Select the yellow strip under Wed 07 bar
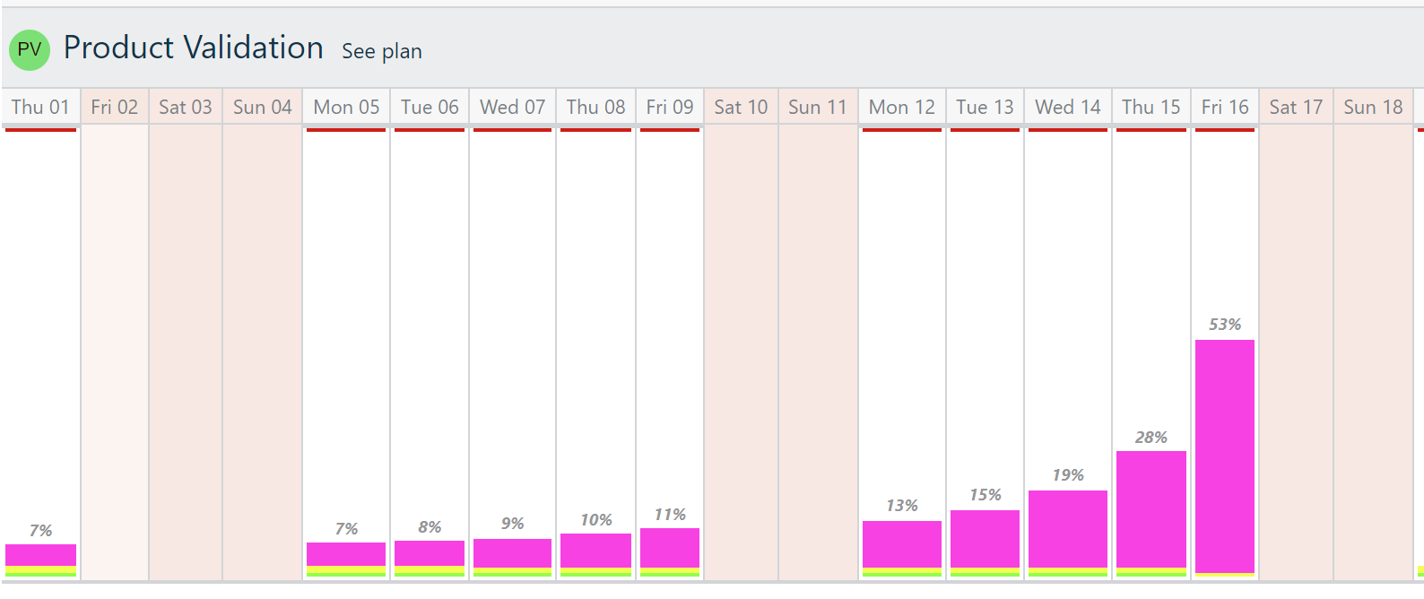Screen dimensions: 1424x599 click(x=512, y=571)
